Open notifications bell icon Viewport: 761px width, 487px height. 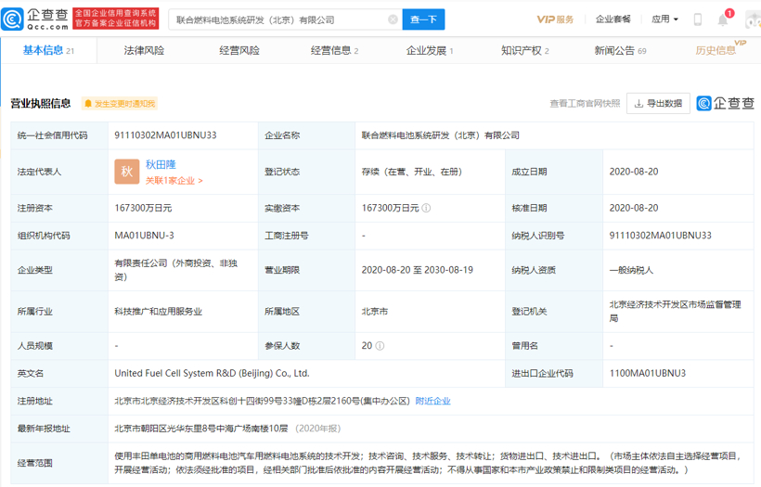tap(723, 19)
